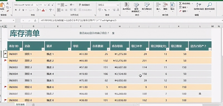Screen dimensions: 223x106
Task: Click the Increase Indent icon
Action: pos(75,10)
